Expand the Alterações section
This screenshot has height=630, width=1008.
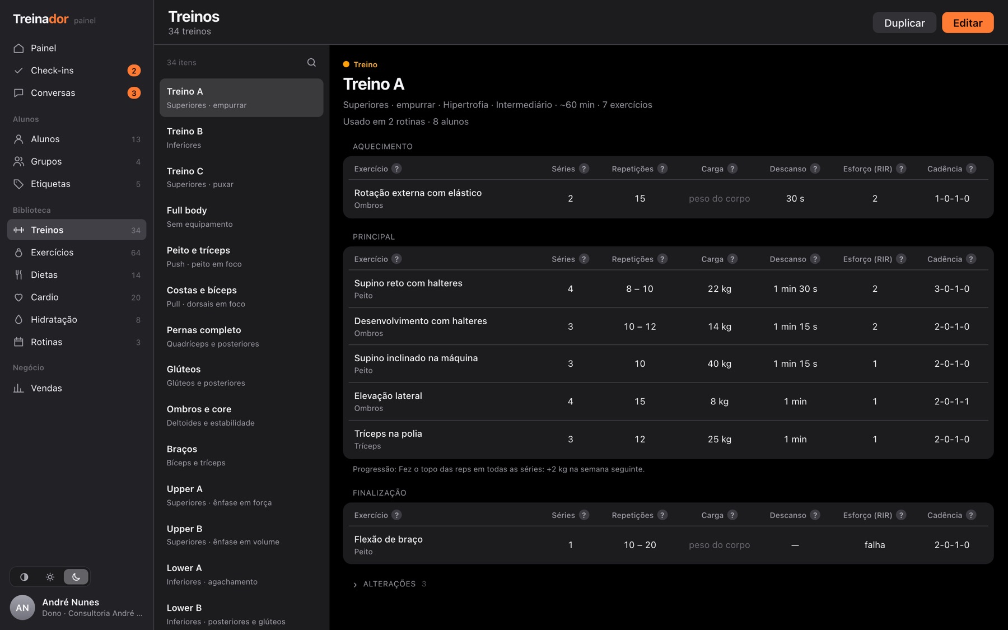pos(390,584)
